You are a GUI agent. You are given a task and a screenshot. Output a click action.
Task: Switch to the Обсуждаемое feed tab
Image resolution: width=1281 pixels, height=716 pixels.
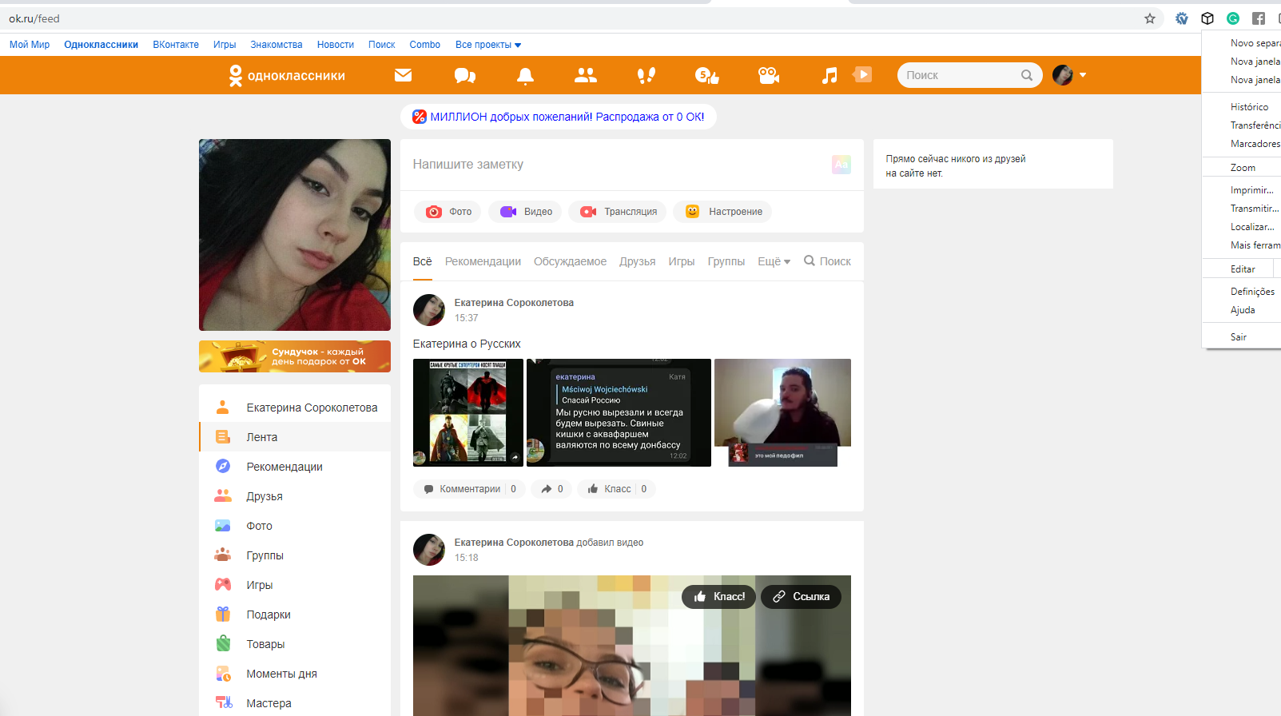tap(570, 261)
